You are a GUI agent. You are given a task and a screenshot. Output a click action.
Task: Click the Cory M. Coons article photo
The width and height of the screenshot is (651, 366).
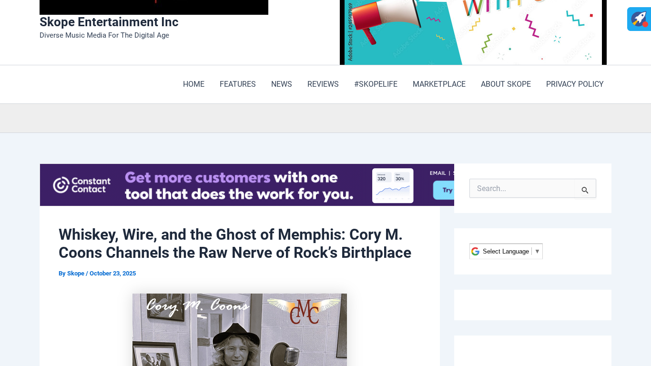tap(239, 330)
